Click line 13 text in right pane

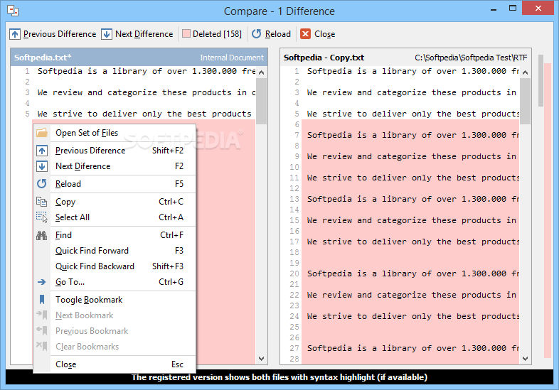413,199
